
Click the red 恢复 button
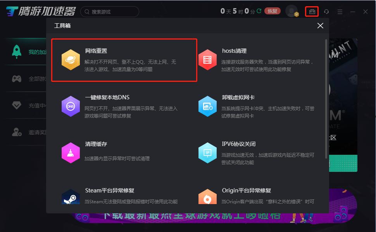tap(273, 11)
